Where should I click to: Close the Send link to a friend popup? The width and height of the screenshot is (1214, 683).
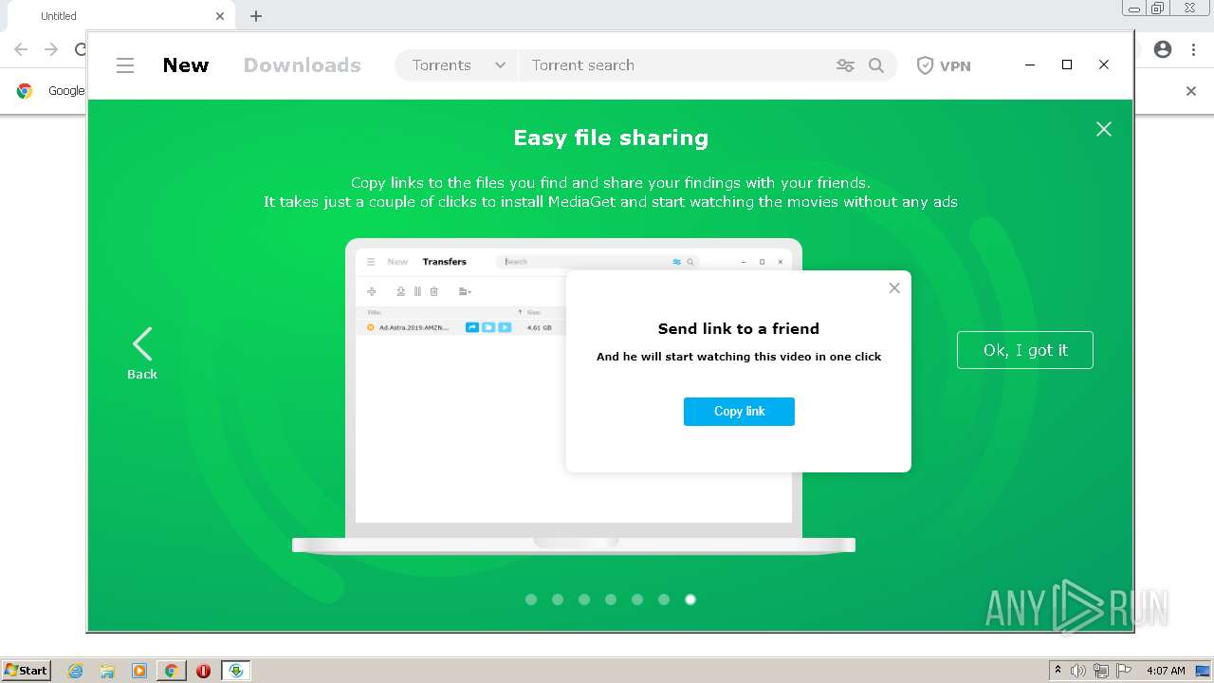[894, 288]
